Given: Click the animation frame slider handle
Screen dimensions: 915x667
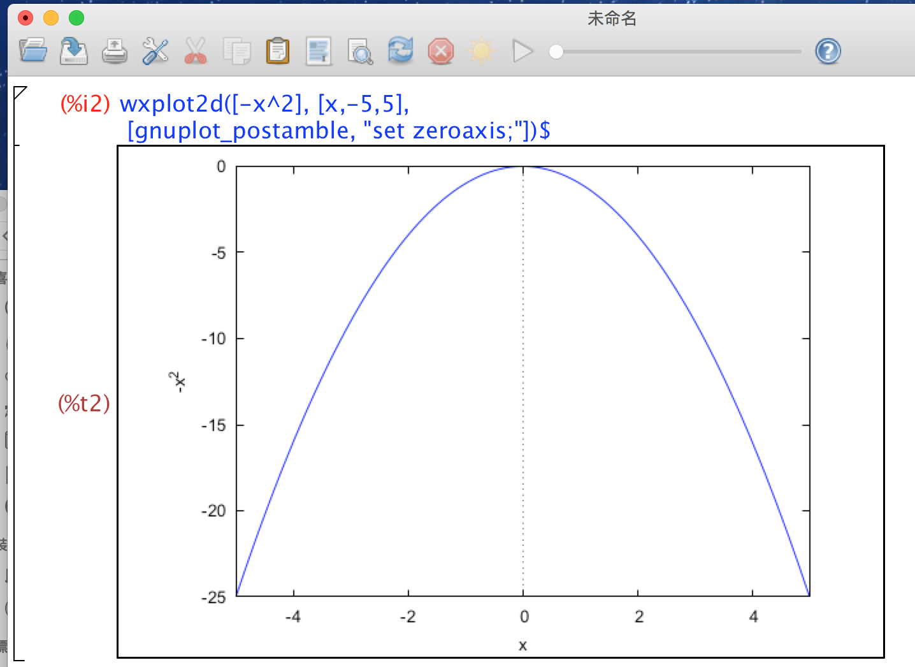Looking at the screenshot, I should [556, 52].
